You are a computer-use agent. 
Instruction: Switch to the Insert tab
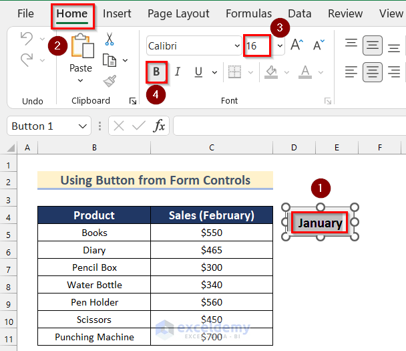point(117,13)
